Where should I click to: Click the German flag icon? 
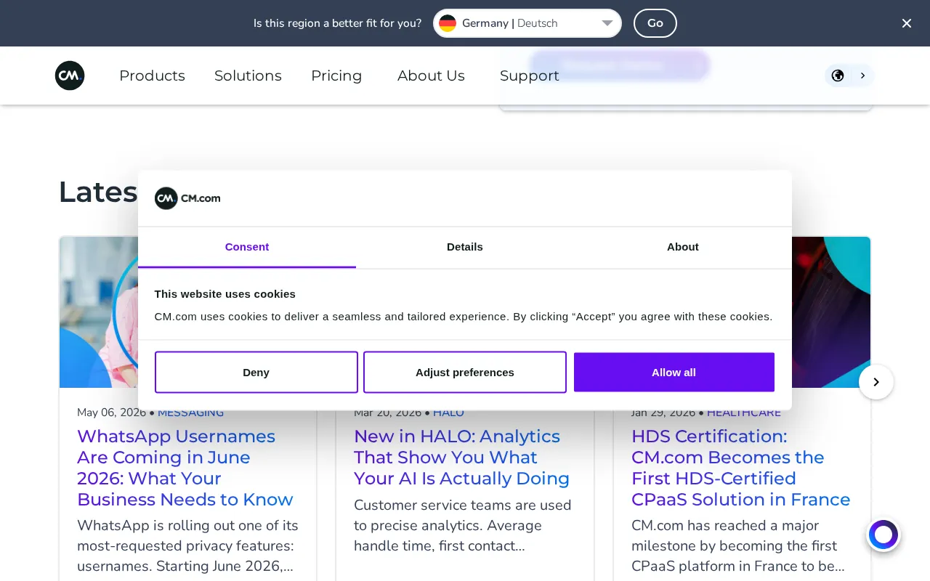[x=448, y=23]
